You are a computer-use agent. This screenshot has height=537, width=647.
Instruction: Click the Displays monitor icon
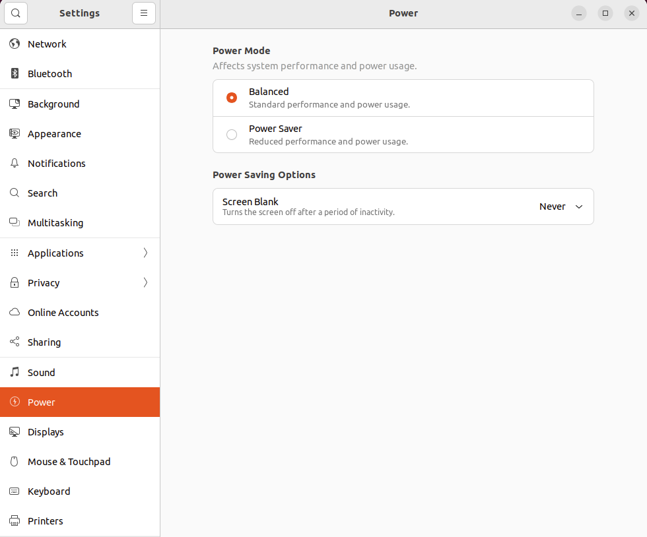click(x=14, y=431)
